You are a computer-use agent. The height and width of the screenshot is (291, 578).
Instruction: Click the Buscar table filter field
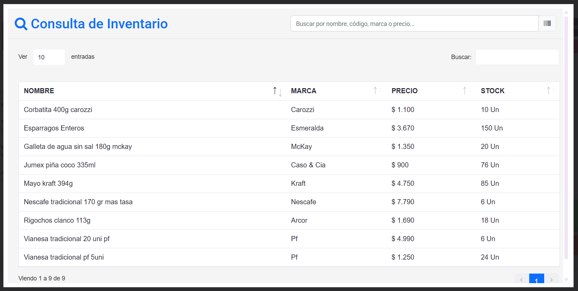coord(517,57)
